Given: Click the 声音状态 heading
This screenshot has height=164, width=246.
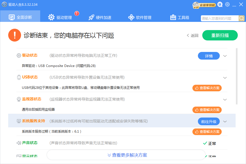Looking at the screenshot, I should coord(30,143).
